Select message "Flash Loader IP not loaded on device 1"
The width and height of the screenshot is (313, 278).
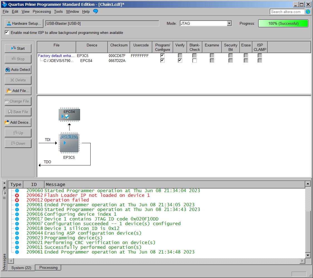point(97,195)
